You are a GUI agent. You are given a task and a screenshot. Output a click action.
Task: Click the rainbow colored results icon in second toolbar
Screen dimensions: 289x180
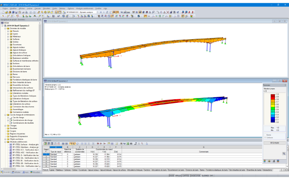point(192,16)
